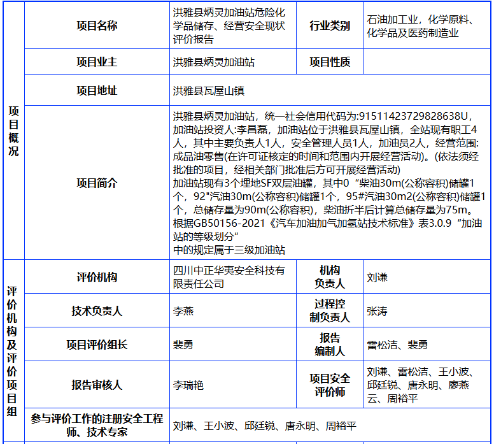
Task: Select the 报告审核人 value 李瑞艳
Action: pyautogui.click(x=188, y=385)
